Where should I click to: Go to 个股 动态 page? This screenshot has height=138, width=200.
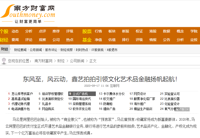15,31
